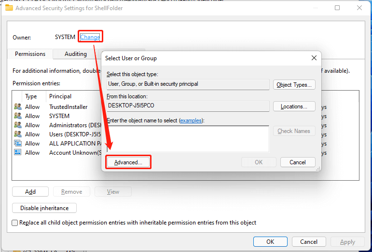Select the Administrators principal entry
This screenshot has height=252, width=372.
point(75,125)
